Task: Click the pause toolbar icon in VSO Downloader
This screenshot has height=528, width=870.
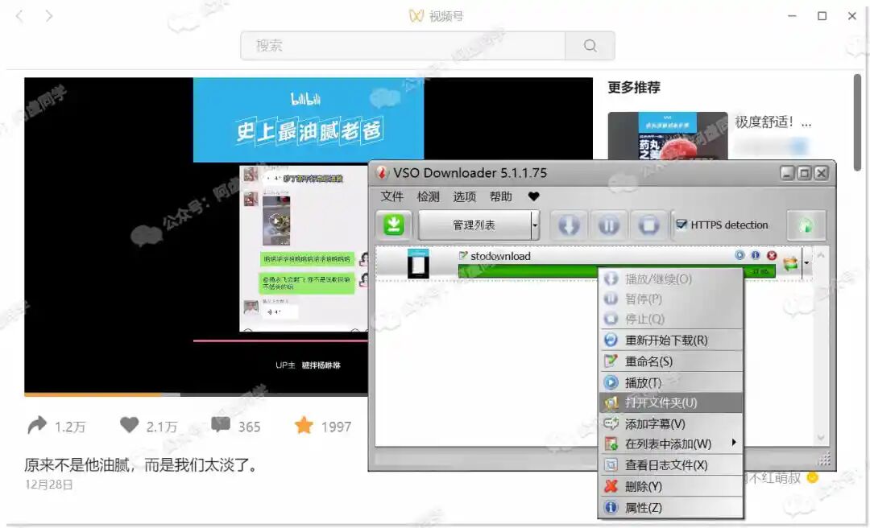Action: tap(609, 225)
